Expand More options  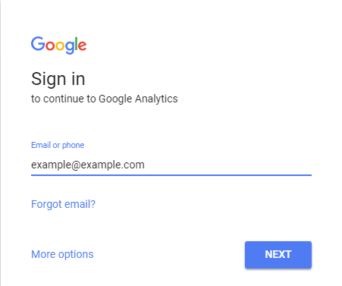coord(62,254)
